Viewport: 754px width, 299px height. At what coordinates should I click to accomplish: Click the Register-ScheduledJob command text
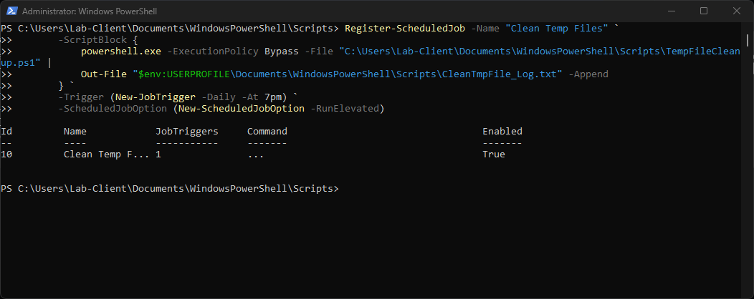click(x=404, y=29)
